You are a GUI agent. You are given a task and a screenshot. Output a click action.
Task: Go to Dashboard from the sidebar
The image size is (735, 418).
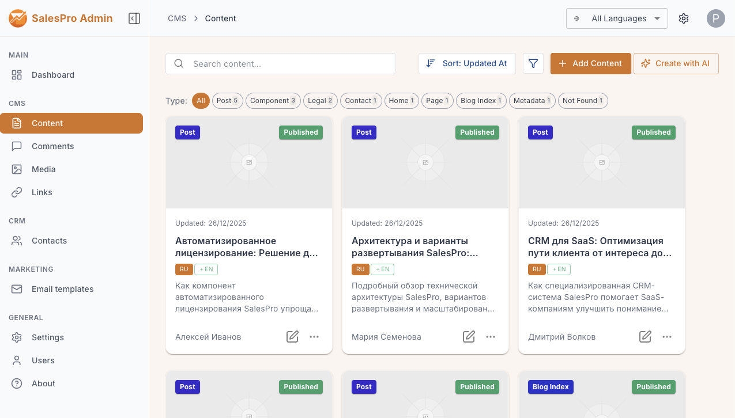point(53,75)
